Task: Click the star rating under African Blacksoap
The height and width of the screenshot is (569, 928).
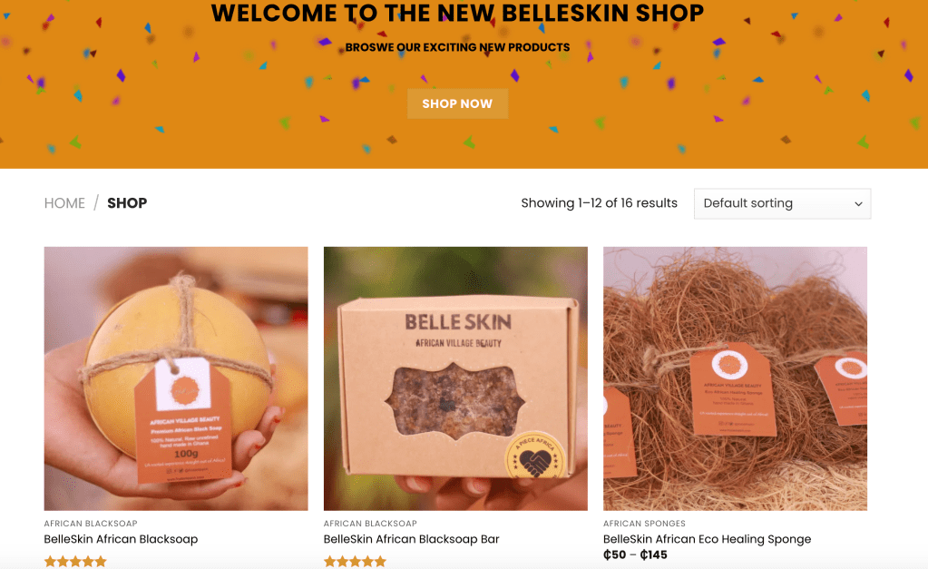Action: [75, 562]
